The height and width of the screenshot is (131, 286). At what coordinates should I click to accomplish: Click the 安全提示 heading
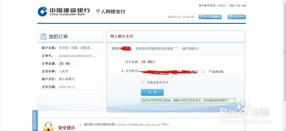67,128
